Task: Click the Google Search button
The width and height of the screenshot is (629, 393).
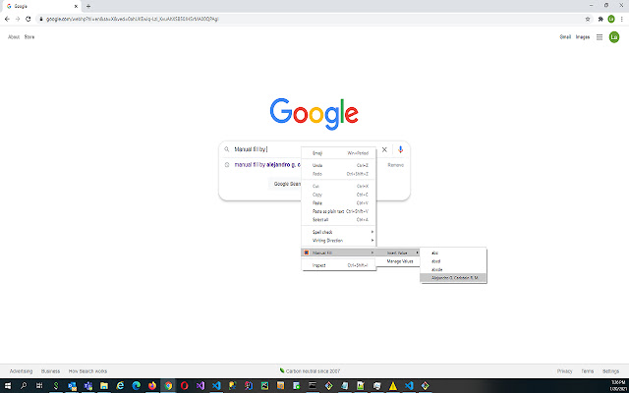Action: point(286,184)
